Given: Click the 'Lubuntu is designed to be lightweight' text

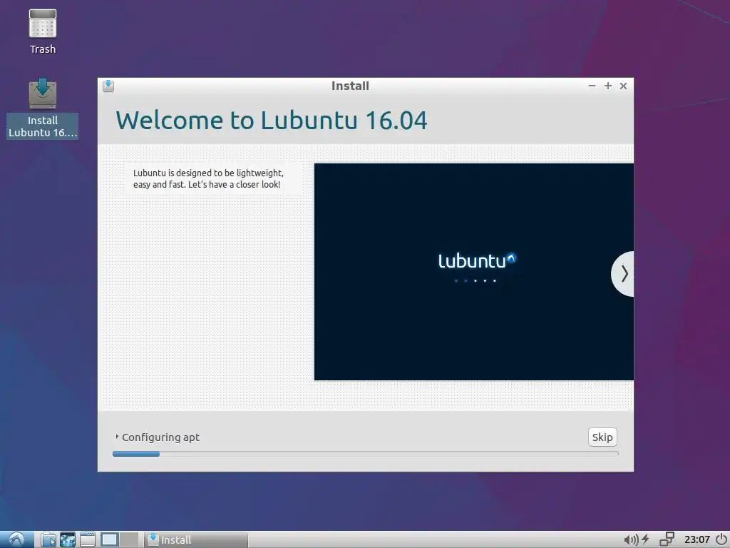Looking at the screenshot, I should (208, 178).
